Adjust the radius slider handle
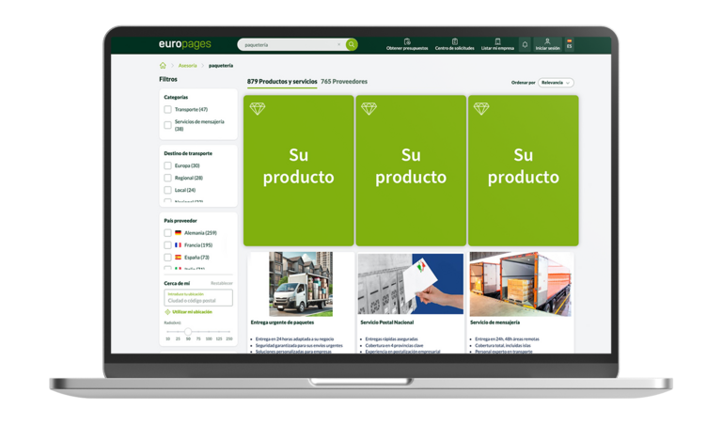 [x=188, y=331]
